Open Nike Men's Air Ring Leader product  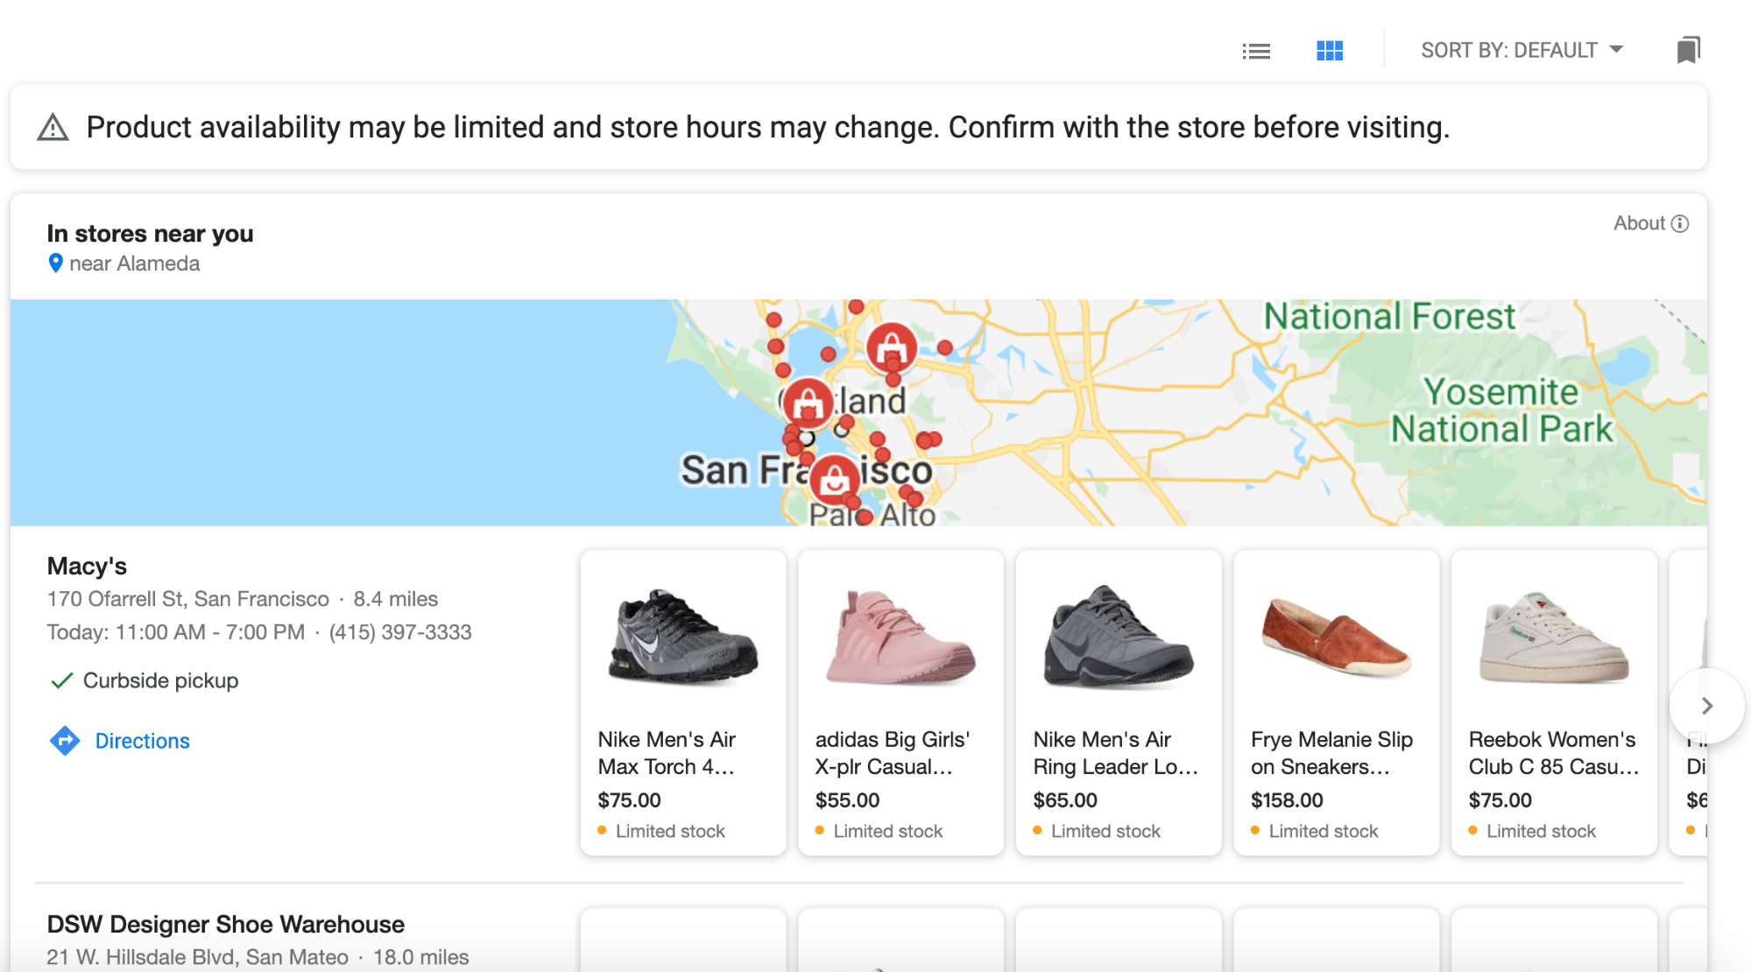[x=1119, y=702]
